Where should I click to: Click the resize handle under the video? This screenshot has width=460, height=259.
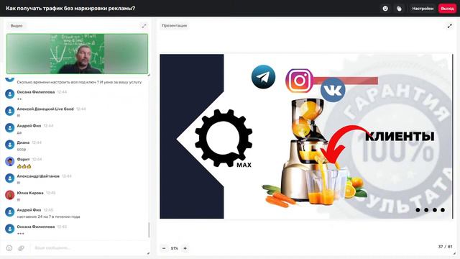(148, 75)
